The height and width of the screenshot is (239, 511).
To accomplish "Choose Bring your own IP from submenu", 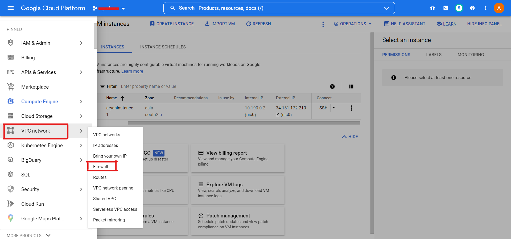I will coord(110,156).
